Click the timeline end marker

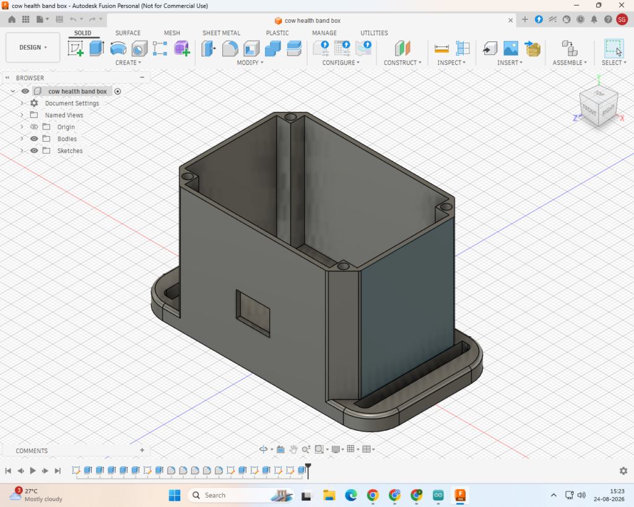coord(308,470)
